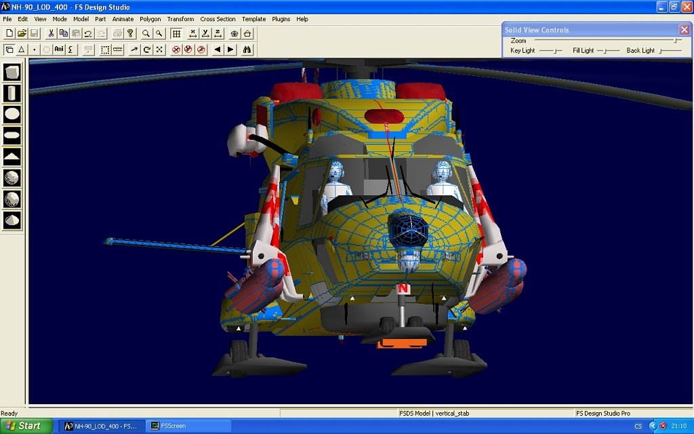Close the Solid View Controls panel
The image size is (694, 434).
(x=685, y=30)
